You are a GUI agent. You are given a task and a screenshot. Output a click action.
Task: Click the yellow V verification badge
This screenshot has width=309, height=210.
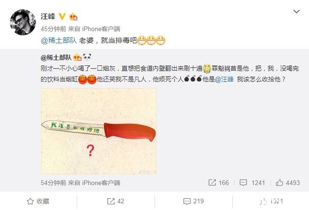(62, 16)
